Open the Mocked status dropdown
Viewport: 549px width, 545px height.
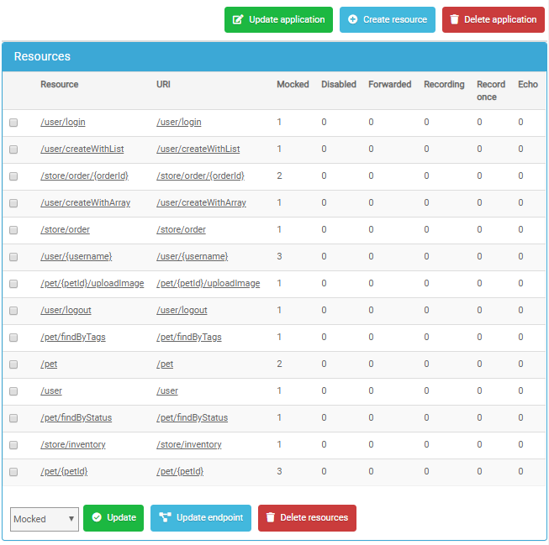click(45, 519)
